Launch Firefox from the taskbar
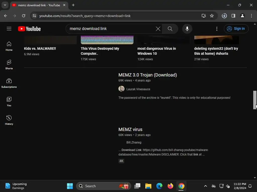Screen dimensions: 257x192 (170, 186)
